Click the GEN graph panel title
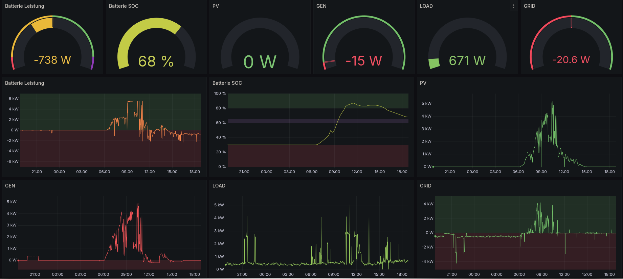The height and width of the screenshot is (279, 623). pos(10,186)
